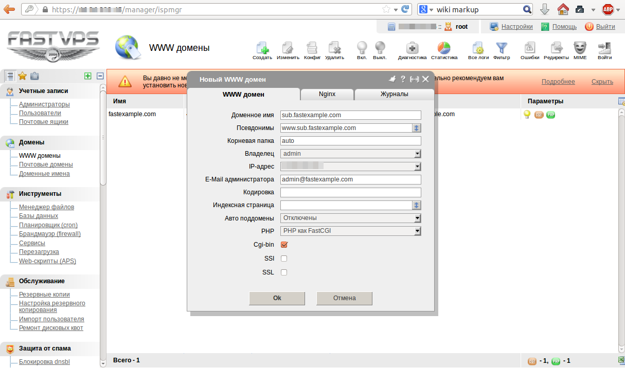625x368 pixels.
Task: Click the Кодировка input field
Action: (351, 193)
